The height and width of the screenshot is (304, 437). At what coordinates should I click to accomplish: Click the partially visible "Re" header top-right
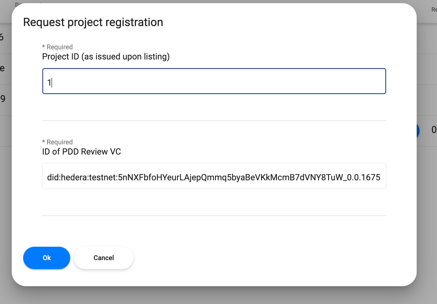pyautogui.click(x=434, y=10)
